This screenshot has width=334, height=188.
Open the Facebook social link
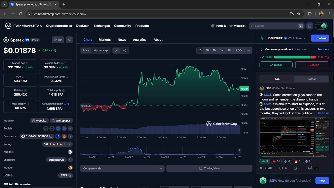58,128
